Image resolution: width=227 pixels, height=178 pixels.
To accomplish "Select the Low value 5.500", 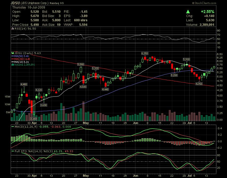I will point(35,20).
